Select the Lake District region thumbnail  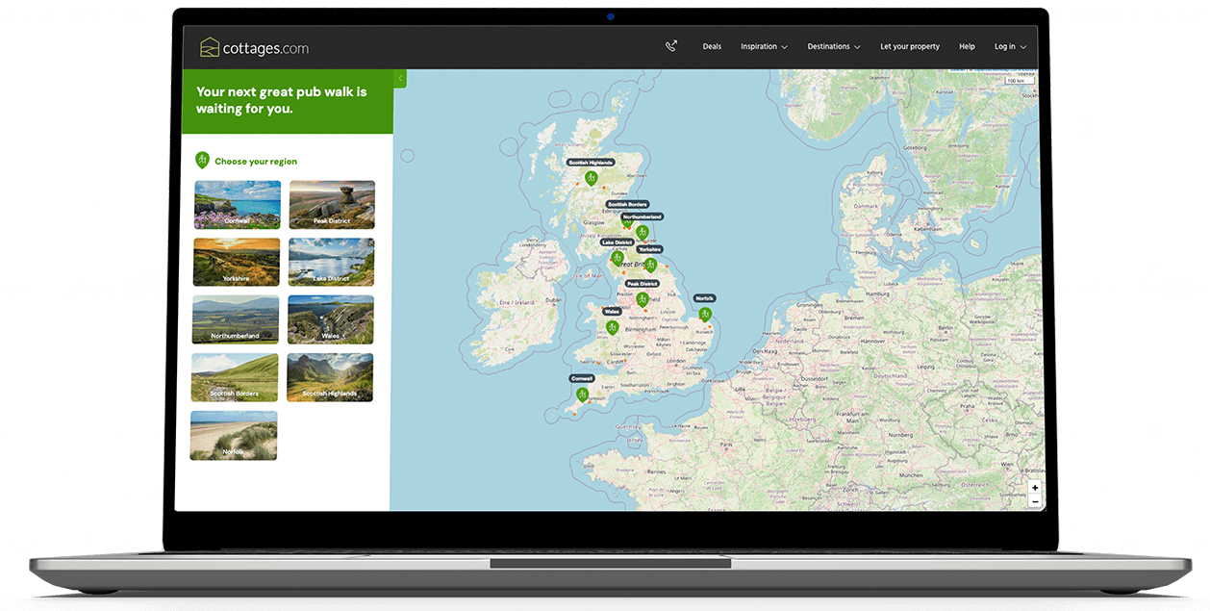pos(331,262)
